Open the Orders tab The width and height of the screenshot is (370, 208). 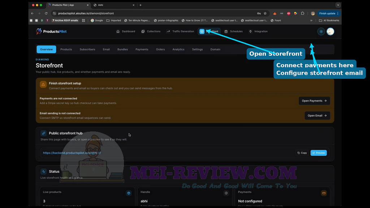point(160,49)
